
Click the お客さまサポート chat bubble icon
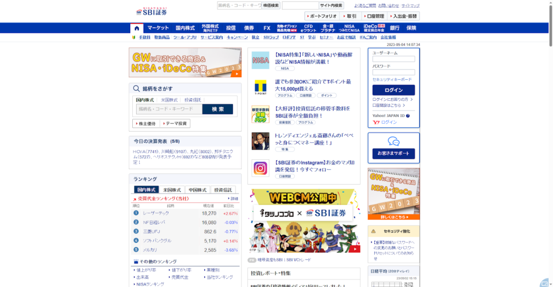(x=394, y=141)
